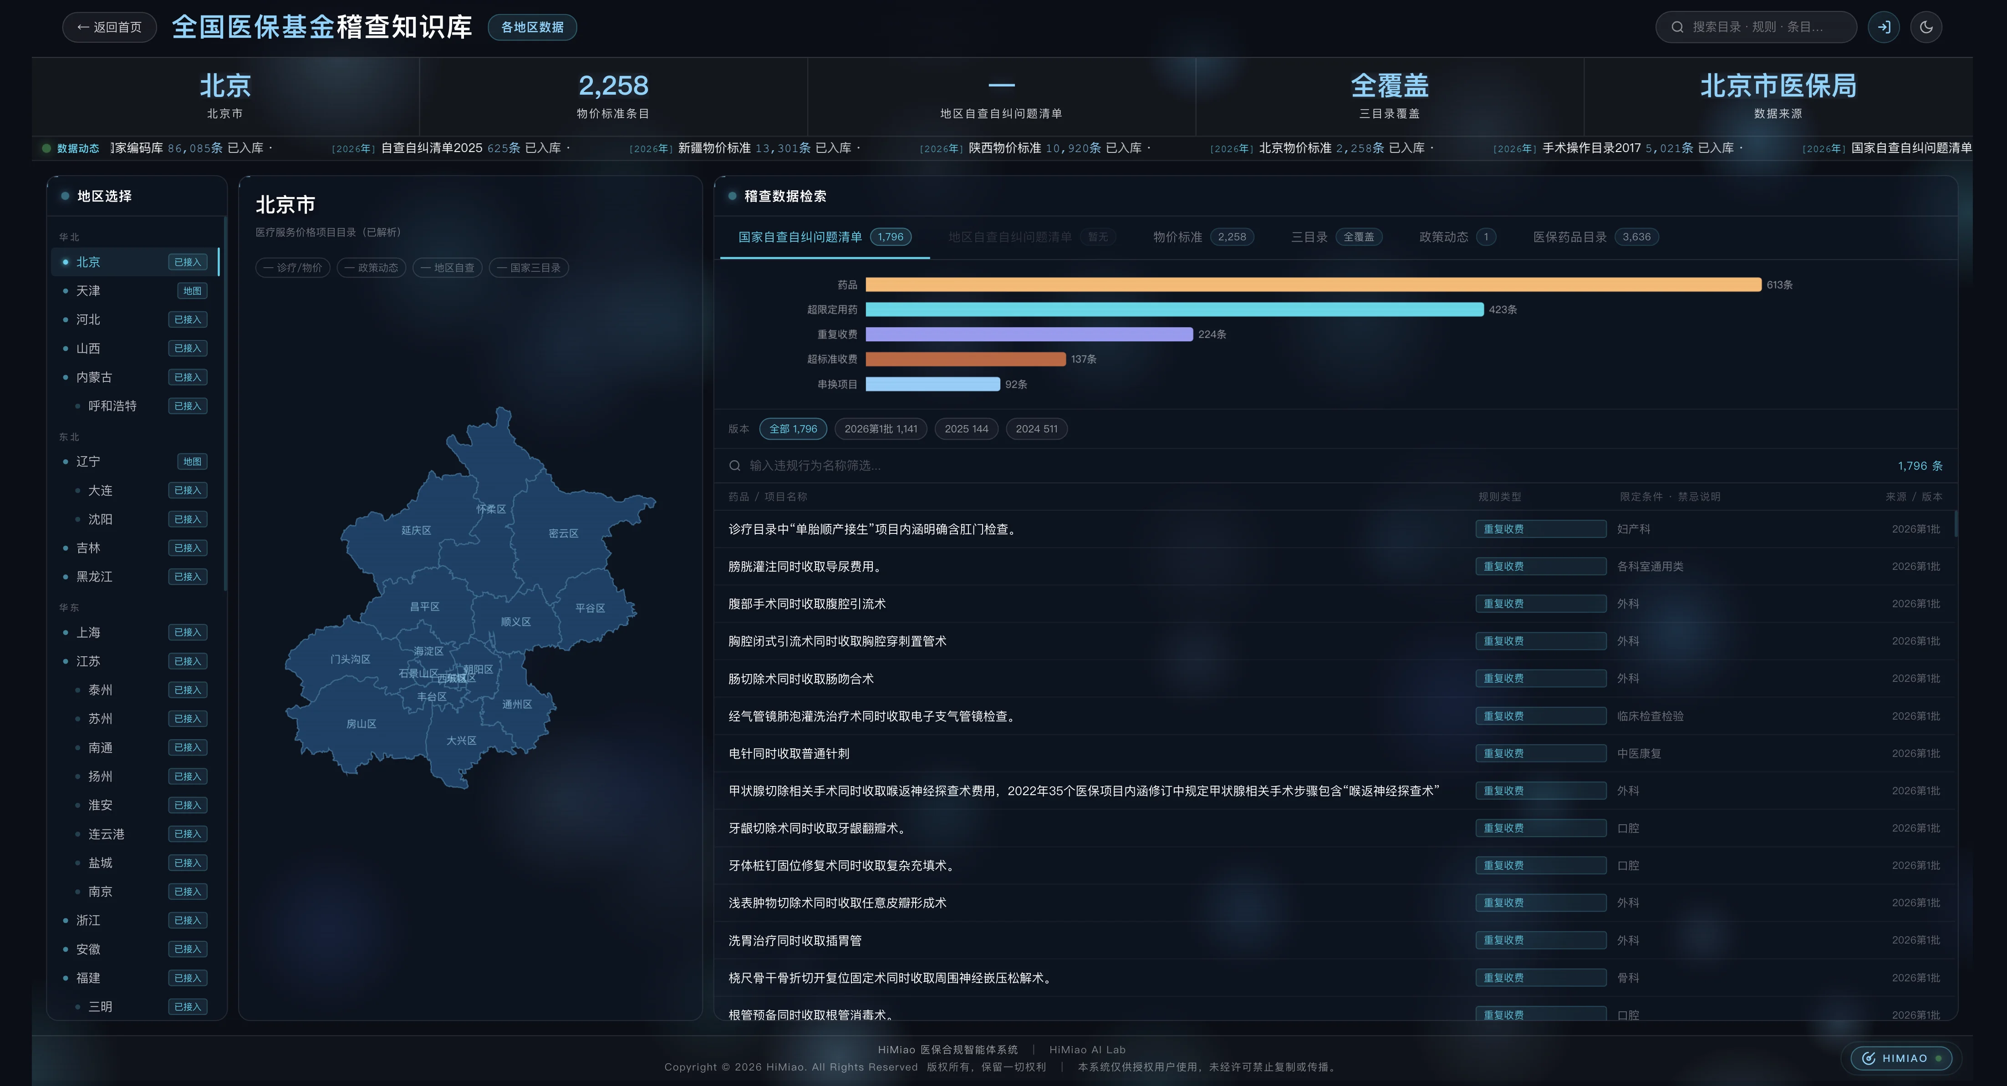Viewport: 2007px width, 1086px height.
Task: Click 延庆区 on the Beijing map
Action: coord(416,531)
